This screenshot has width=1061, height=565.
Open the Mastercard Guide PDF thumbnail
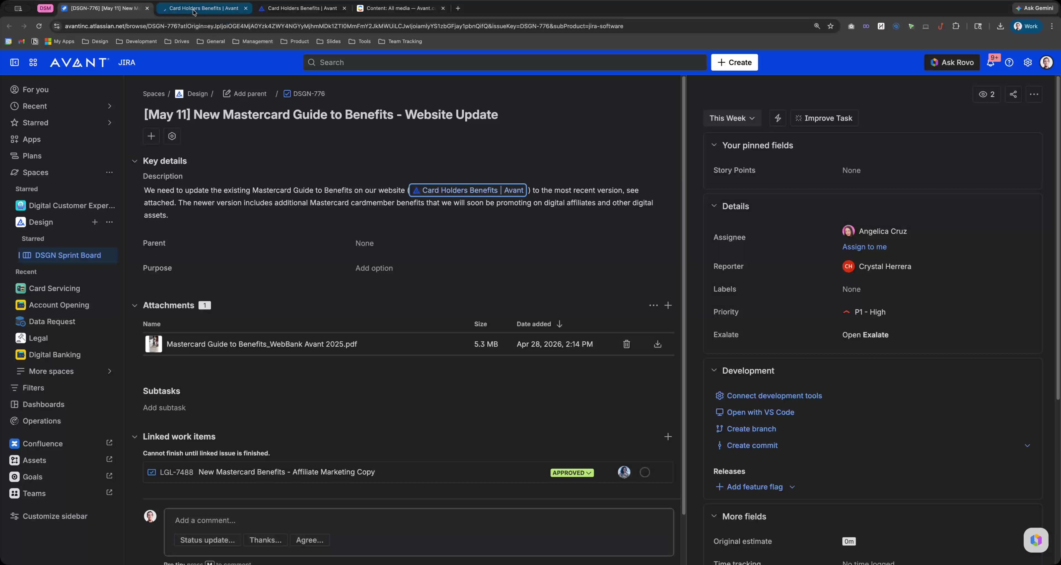tap(154, 344)
